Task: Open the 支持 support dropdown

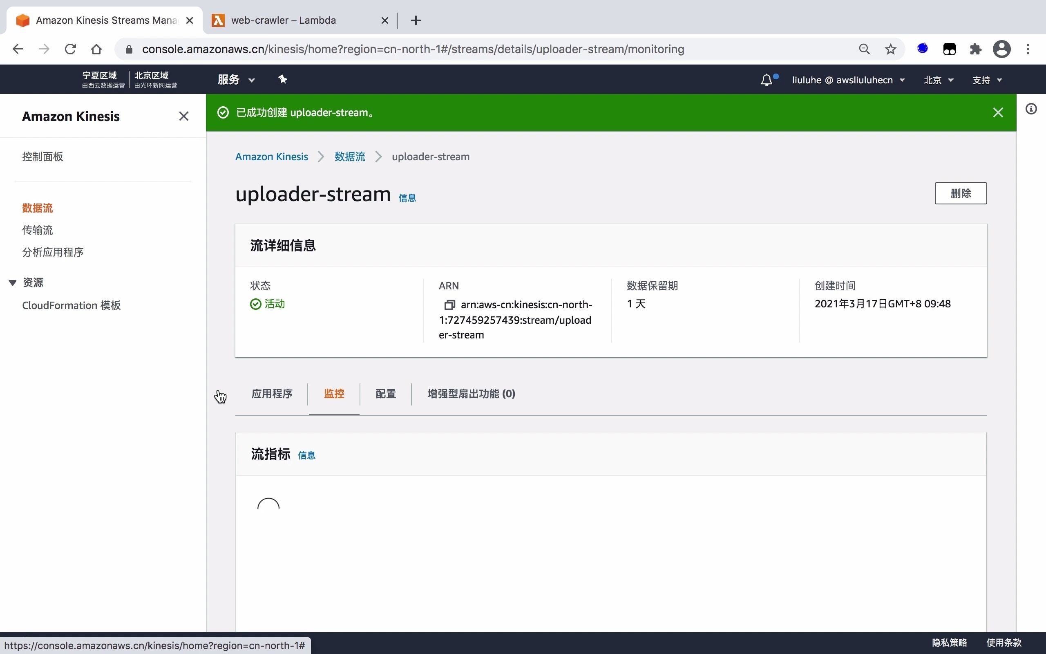Action: [987, 80]
